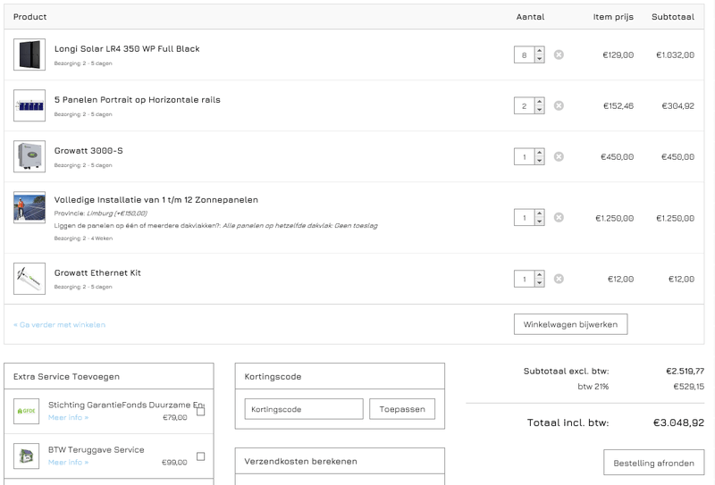The width and height of the screenshot is (715, 485).
Task: Open Growatt Ethernet Kit thumbnail
Action: coord(29,279)
